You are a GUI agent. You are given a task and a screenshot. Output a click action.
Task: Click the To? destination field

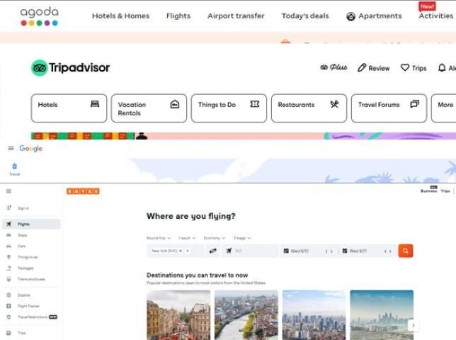tap(250, 251)
